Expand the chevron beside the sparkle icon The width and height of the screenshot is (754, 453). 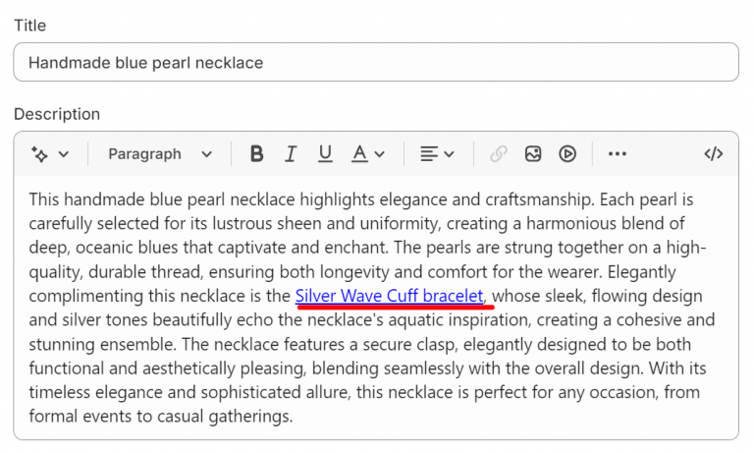coord(64,154)
